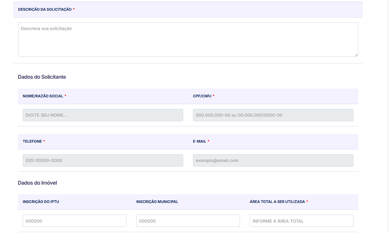Click the 'TELEFONE' field label

point(32,141)
